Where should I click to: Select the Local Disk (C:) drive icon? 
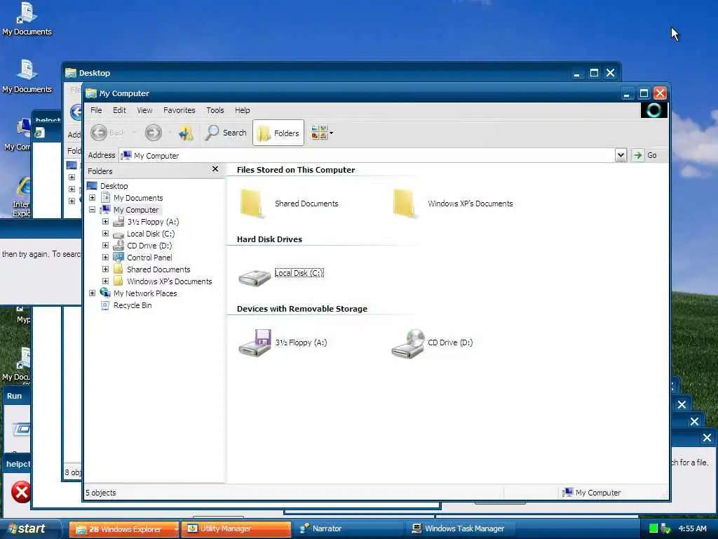(x=255, y=277)
